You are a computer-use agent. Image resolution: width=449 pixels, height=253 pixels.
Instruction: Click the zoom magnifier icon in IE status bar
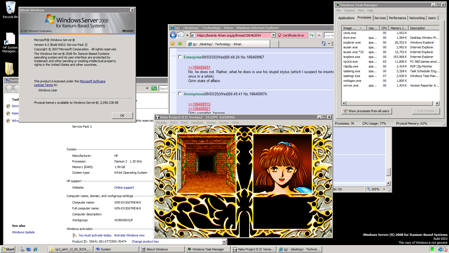tap(369, 189)
